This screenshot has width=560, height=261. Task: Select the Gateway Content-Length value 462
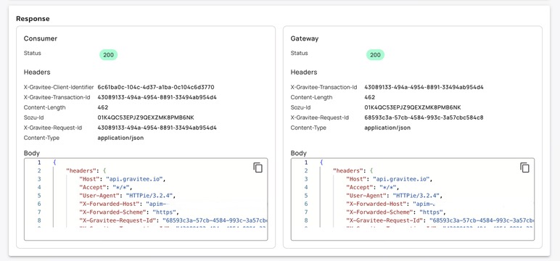[x=370, y=97]
